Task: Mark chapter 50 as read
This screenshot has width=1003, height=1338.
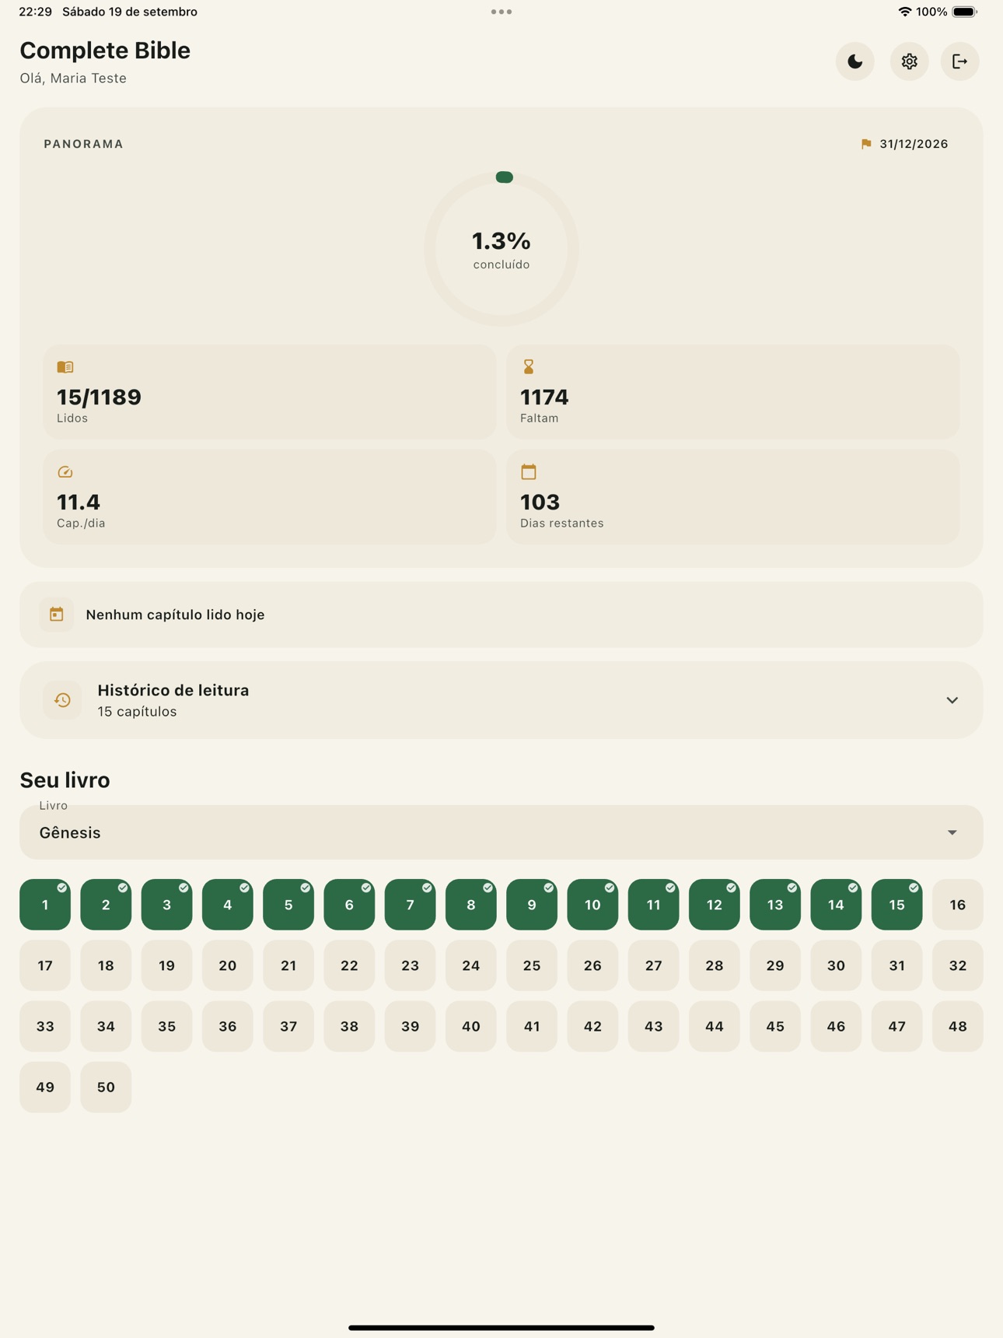Action: click(106, 1087)
